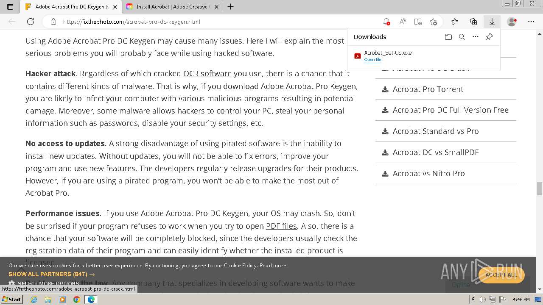
Task: Follow the OCR software link
Action: point(207,74)
